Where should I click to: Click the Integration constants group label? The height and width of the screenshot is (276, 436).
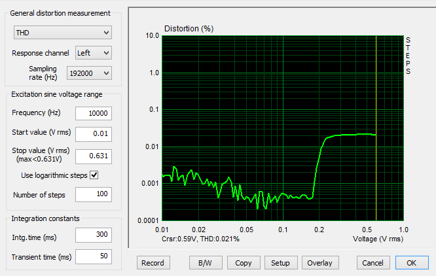pos(45,218)
